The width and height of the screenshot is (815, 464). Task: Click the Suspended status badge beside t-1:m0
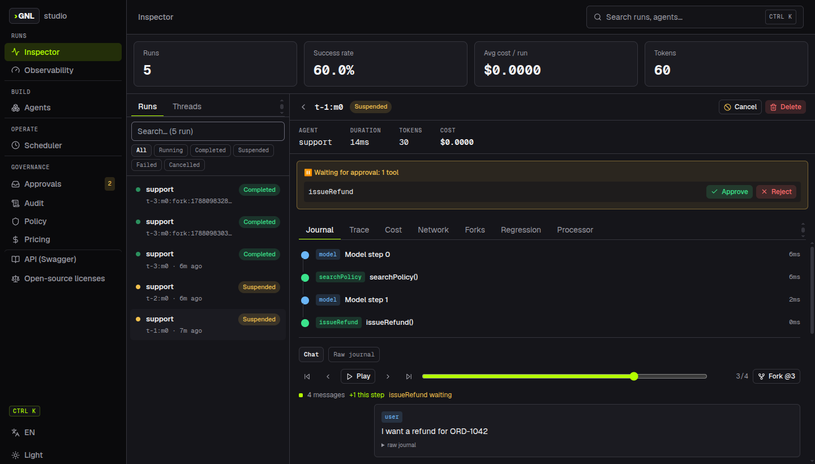coord(371,107)
